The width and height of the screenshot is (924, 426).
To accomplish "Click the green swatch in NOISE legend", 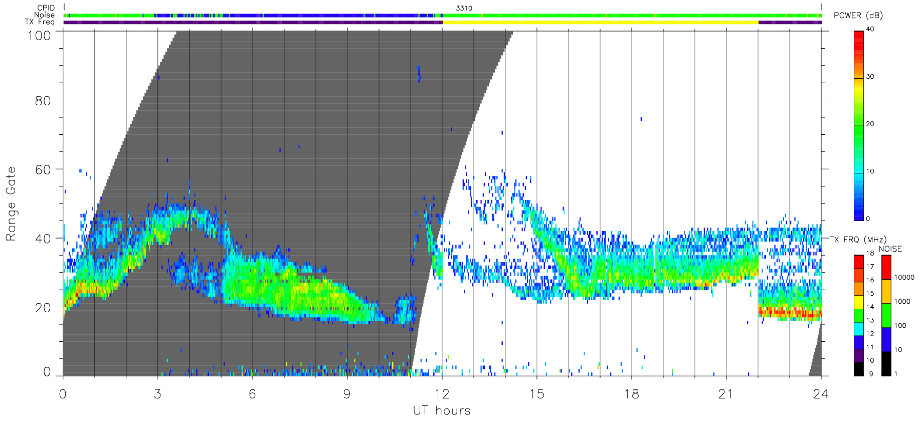I will tap(886, 316).
